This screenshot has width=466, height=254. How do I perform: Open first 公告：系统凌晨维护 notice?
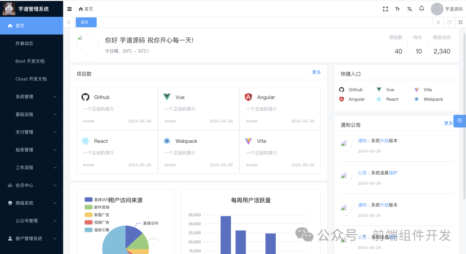[378, 172]
